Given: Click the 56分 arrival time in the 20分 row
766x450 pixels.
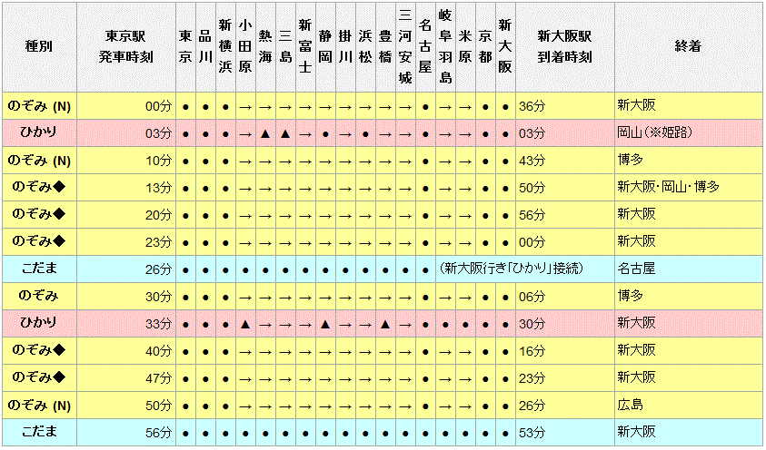Looking at the screenshot, I should point(564,214).
